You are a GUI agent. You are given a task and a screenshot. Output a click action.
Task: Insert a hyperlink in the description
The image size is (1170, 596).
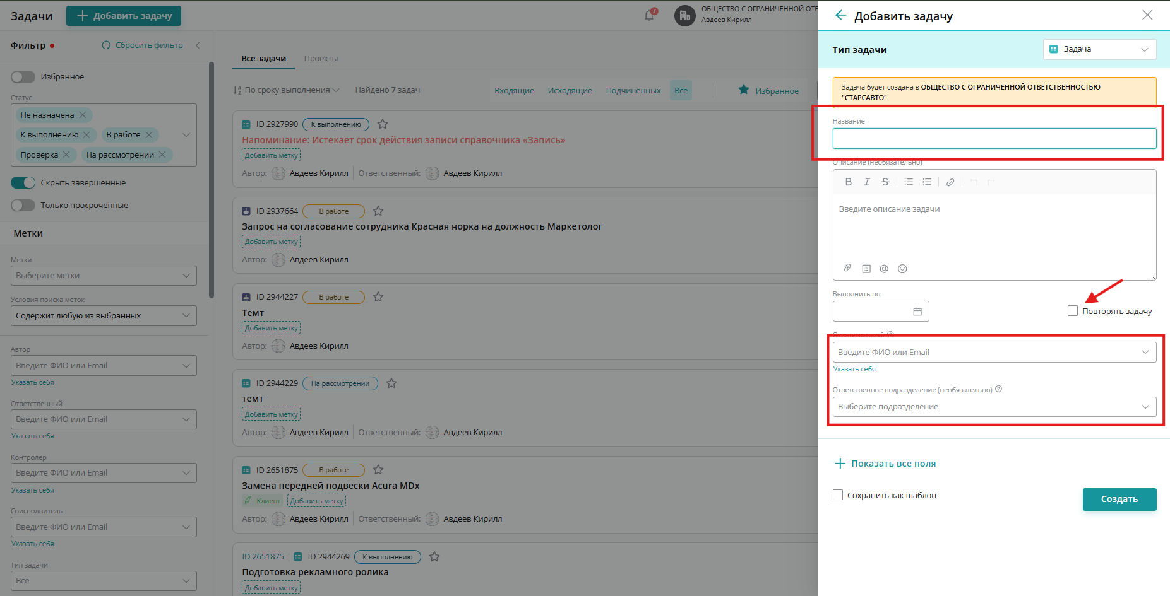(x=950, y=182)
